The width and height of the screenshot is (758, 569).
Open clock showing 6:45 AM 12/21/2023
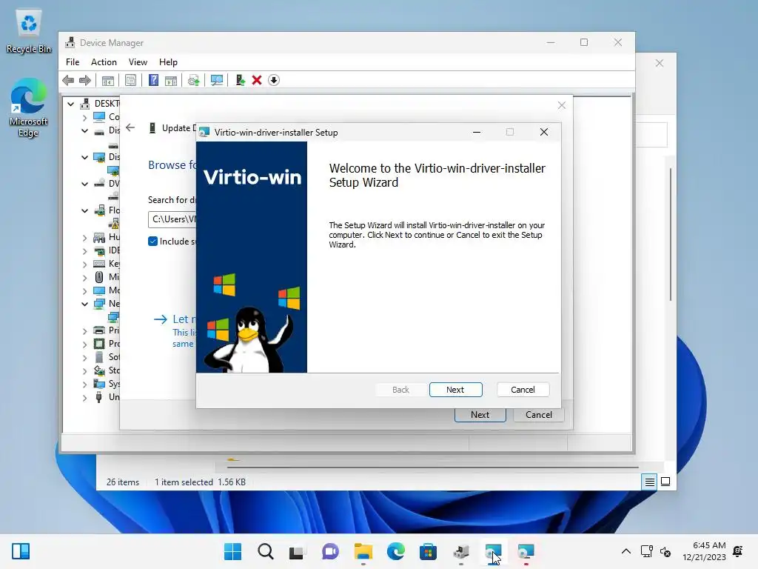(705, 551)
